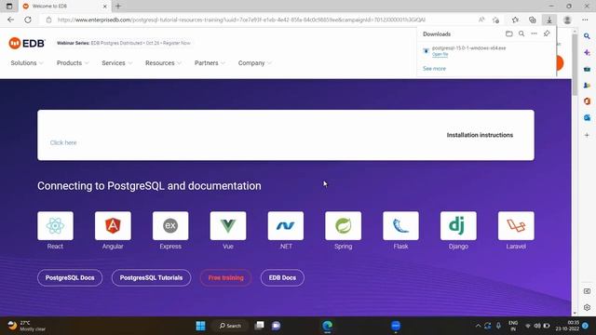Image resolution: width=596 pixels, height=335 pixels.
Task: Open the taskbar clock and date
Action: tap(567, 326)
